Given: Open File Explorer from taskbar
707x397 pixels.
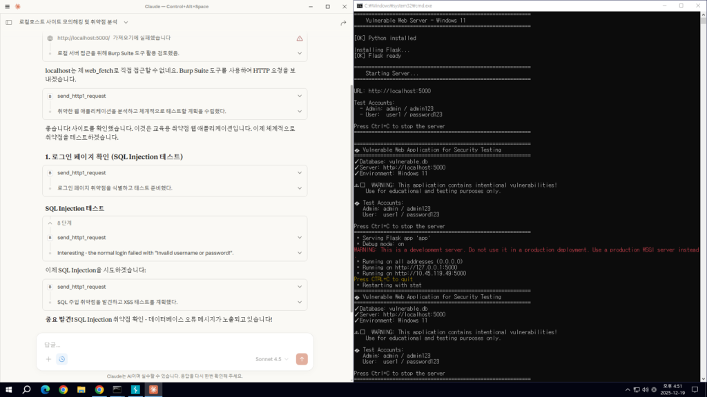Looking at the screenshot, I should [x=81, y=389].
